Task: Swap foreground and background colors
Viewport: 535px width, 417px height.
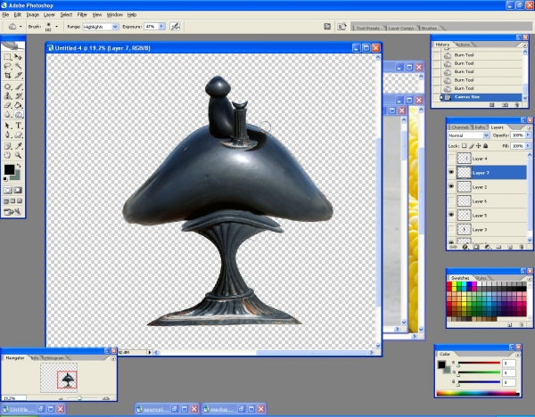Action: tap(19, 166)
